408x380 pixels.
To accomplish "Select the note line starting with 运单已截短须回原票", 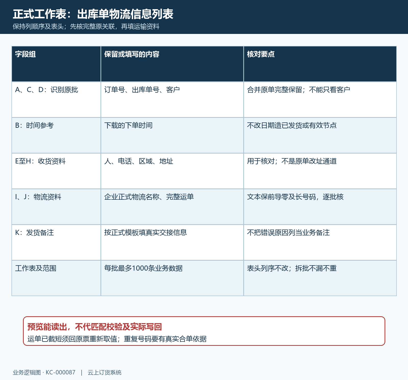I will [x=117, y=339].
